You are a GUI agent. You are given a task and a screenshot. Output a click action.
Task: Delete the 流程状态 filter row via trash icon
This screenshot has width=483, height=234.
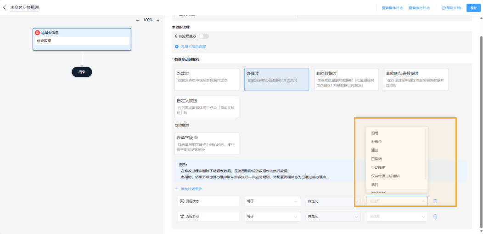coord(435,201)
